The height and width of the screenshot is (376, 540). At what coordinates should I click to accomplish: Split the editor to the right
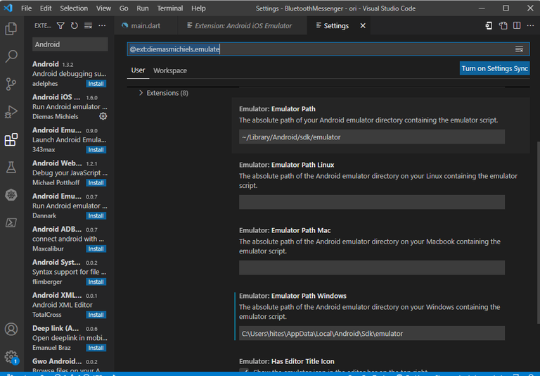click(517, 26)
